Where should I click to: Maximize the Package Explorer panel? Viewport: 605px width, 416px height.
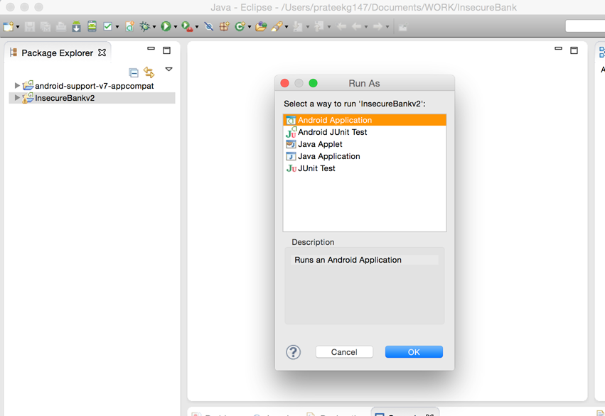[x=167, y=50]
